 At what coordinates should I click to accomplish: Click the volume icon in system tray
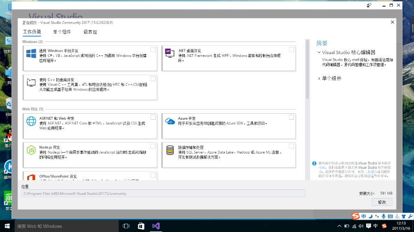361,226
